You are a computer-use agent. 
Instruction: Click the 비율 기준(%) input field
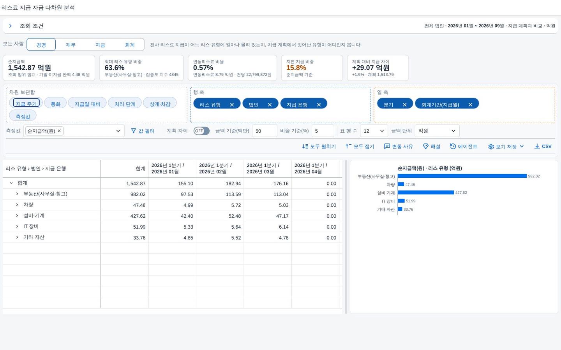click(x=323, y=131)
